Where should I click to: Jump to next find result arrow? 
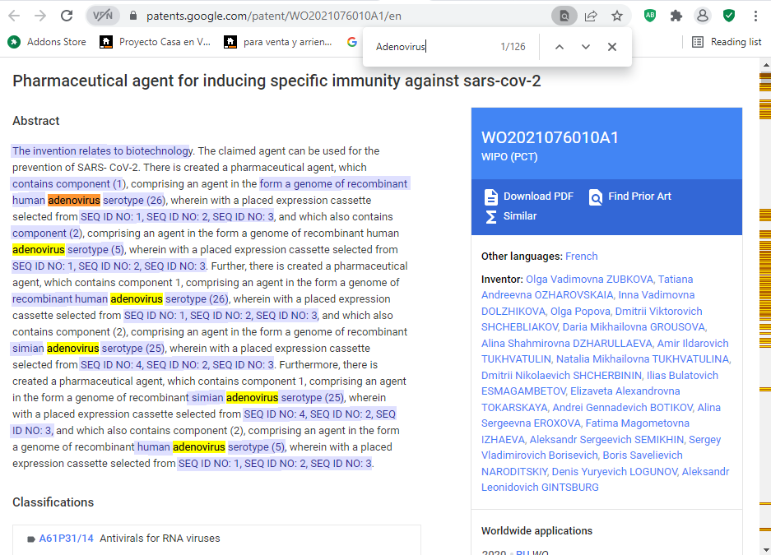pos(586,47)
